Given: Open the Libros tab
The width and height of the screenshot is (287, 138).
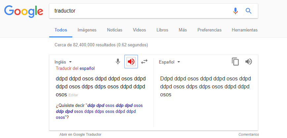Looking at the screenshot, I should pos(162,30).
